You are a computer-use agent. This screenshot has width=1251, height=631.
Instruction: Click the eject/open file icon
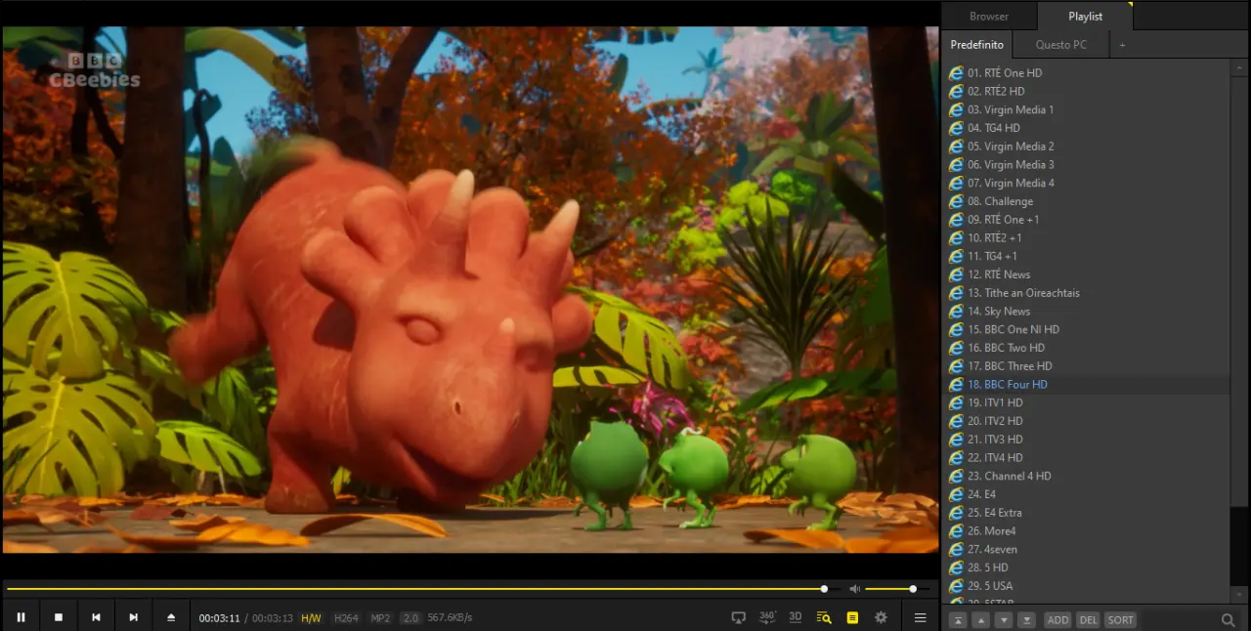171,617
